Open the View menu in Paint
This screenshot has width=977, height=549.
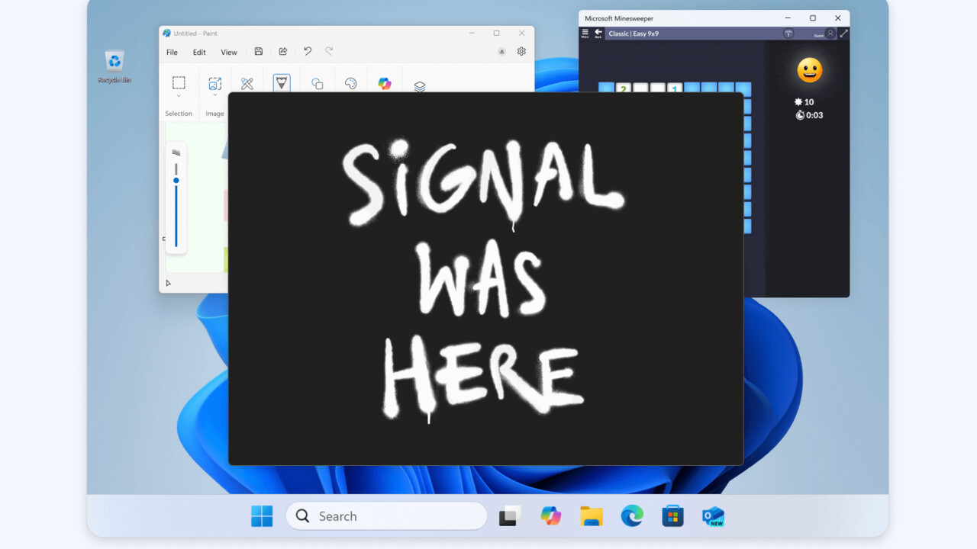(x=229, y=53)
